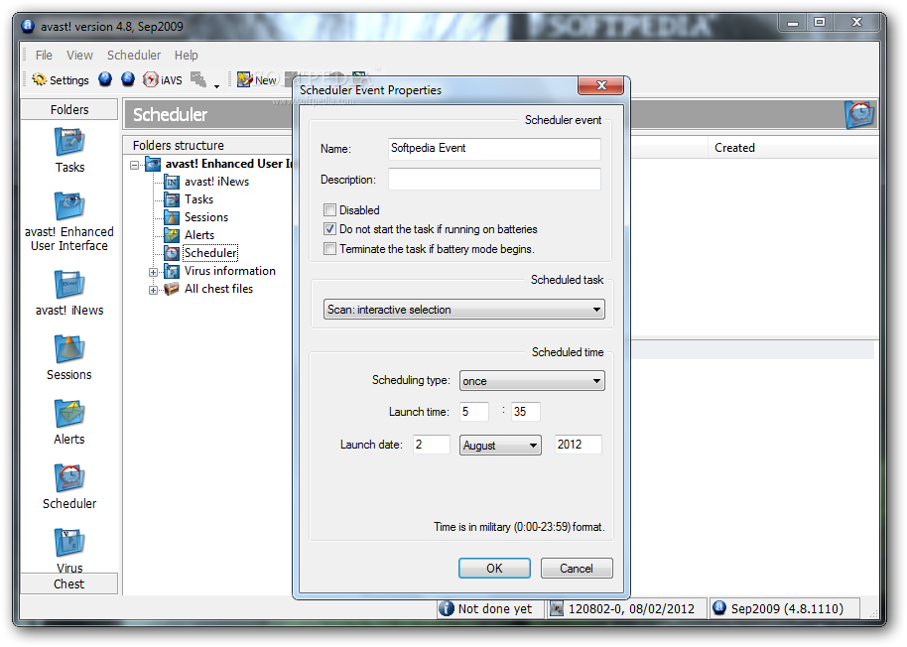The height and width of the screenshot is (647, 907).
Task: Minimize the avast! main window
Action: pyautogui.click(x=793, y=23)
